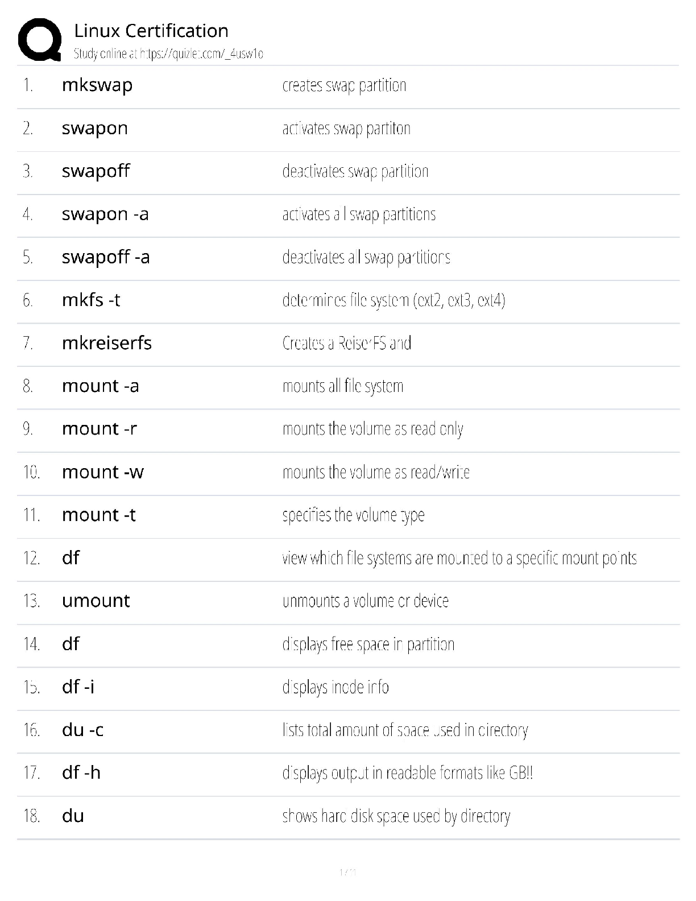This screenshot has height=901, width=696.
Task: Select the mkswap term
Action: pos(97,85)
